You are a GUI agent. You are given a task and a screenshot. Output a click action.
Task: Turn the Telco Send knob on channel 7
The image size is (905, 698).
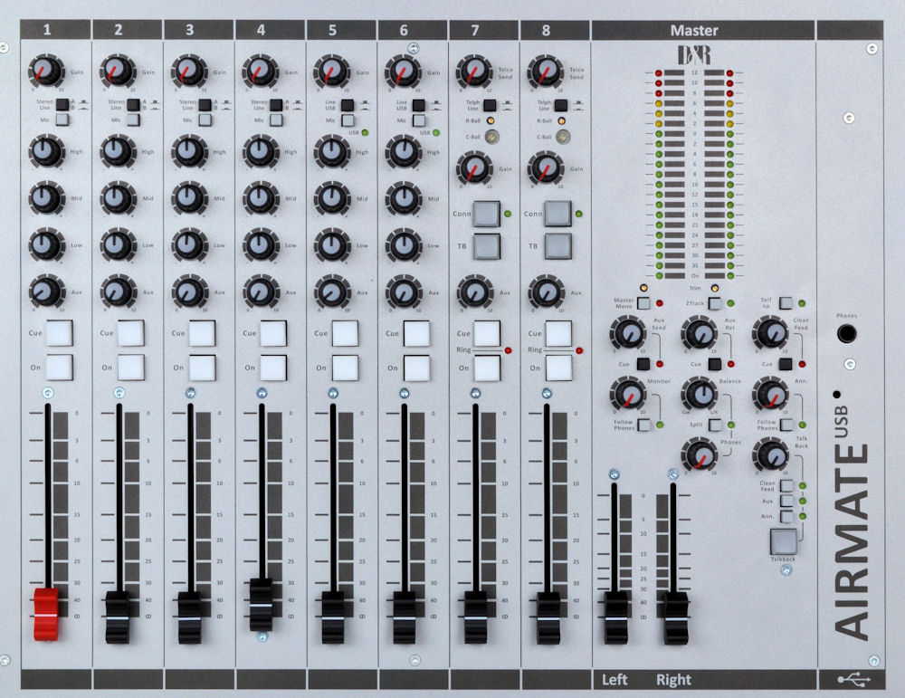(473, 71)
